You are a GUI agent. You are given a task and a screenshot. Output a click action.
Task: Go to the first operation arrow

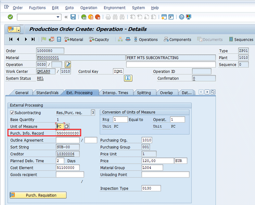tap(11, 40)
